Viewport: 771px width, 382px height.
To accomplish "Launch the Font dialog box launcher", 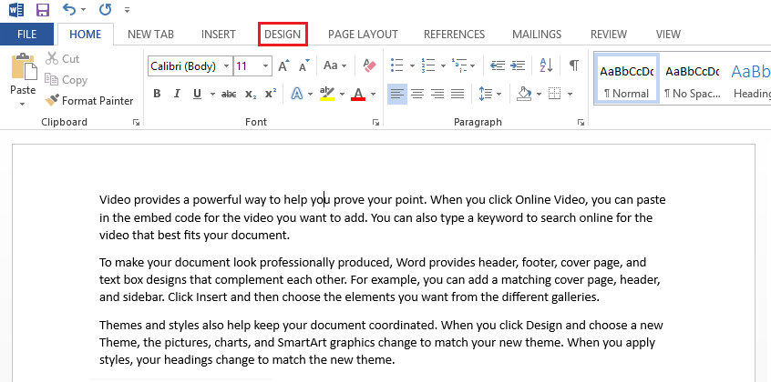I will click(375, 122).
